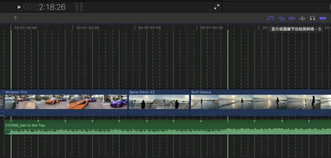Click the headphones solo icon
The height and width of the screenshot is (158, 331).
pyautogui.click(x=312, y=18)
